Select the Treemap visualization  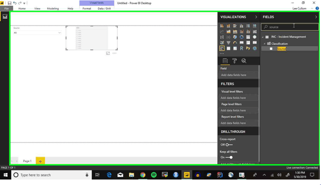(x=248, y=37)
